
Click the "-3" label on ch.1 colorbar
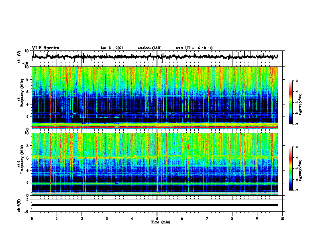coord(296,81)
